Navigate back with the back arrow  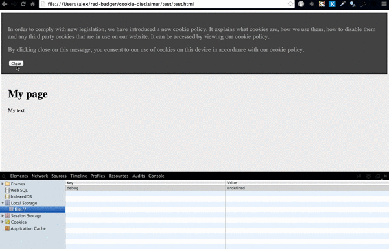click(x=5, y=4)
